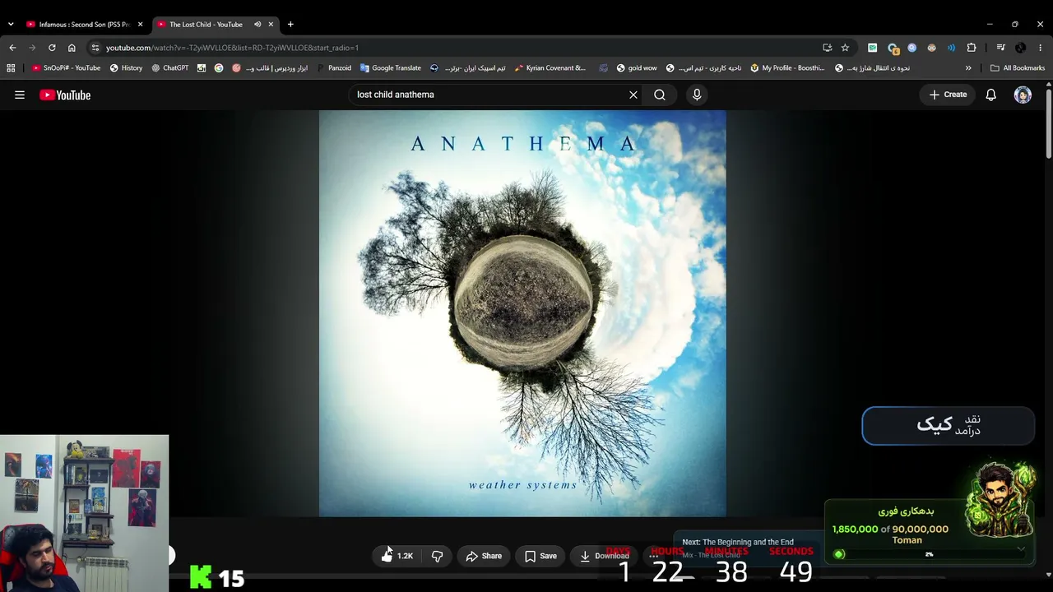Open the Kyrian Covenant bookmark
Viewport: 1053px width, 592px height.
550,68
